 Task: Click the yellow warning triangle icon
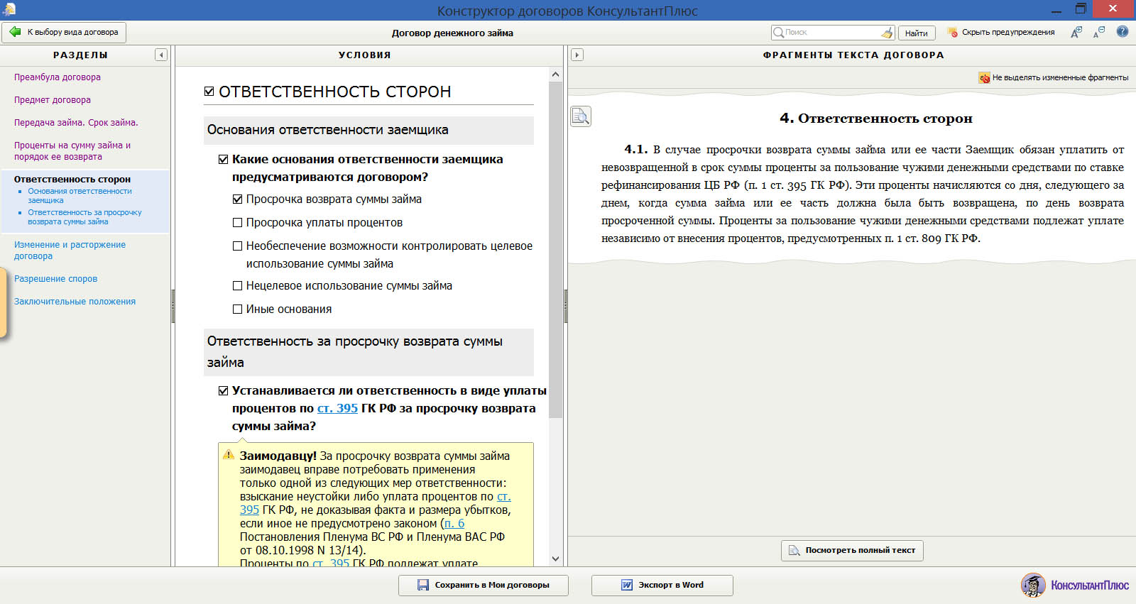[x=229, y=455]
